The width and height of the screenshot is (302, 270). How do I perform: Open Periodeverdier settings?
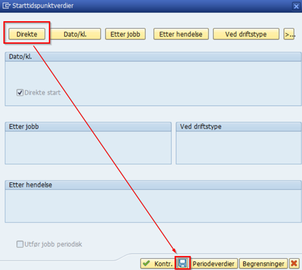pos(213,263)
